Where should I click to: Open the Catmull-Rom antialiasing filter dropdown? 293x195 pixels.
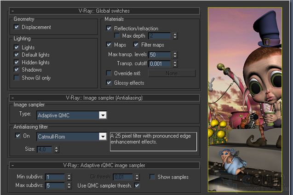(103, 137)
